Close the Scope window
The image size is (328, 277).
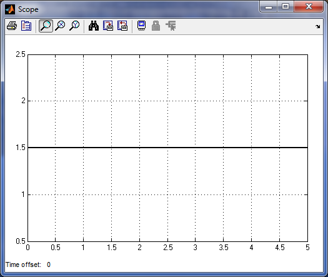point(309,7)
